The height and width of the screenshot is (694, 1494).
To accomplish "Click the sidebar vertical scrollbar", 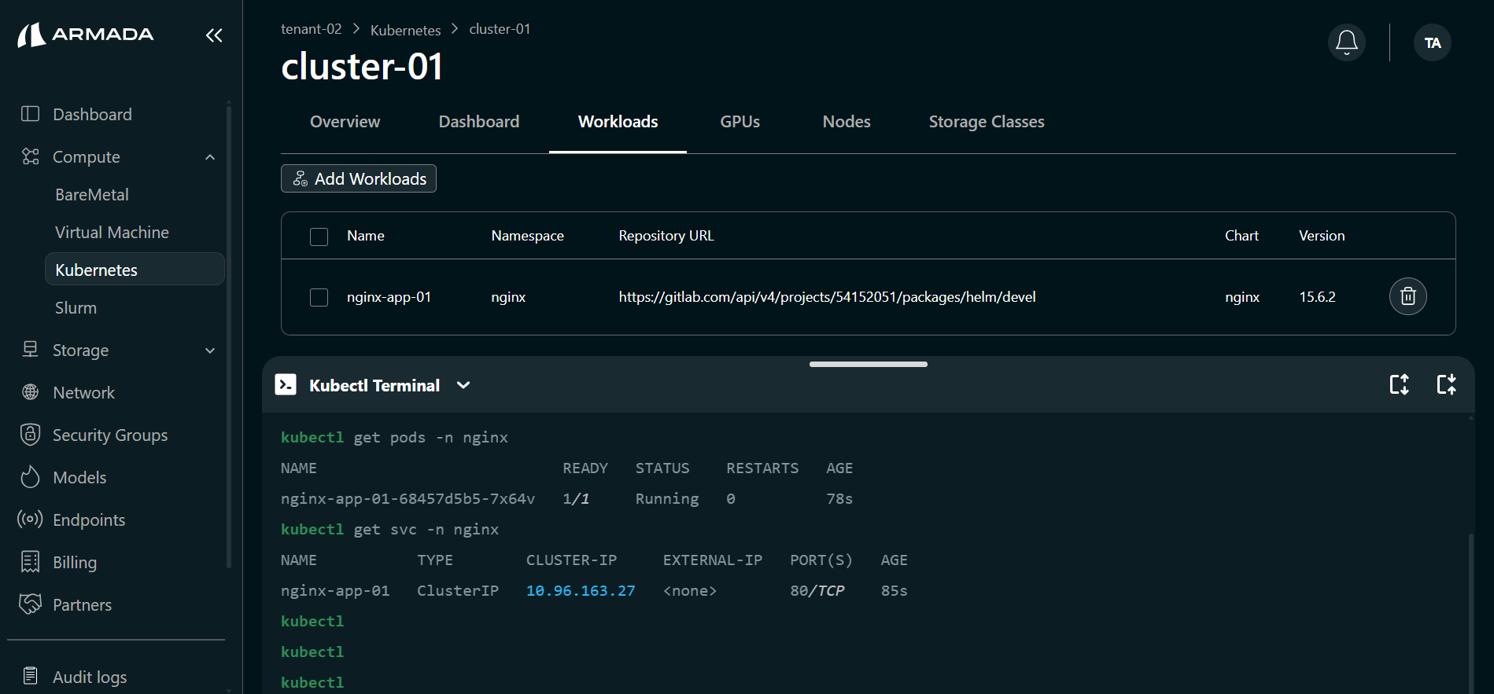I will [x=229, y=336].
